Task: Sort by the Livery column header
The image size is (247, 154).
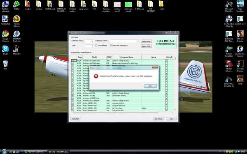Action: click(x=153, y=57)
